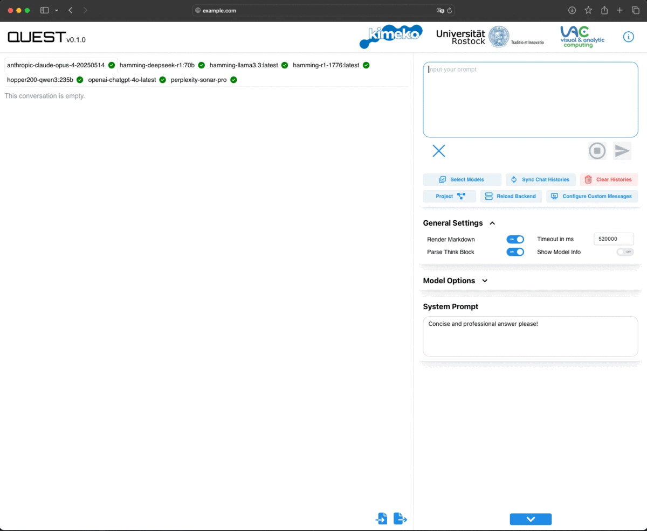Enable the Show Model Info toggle
The image size is (647, 531).
(x=625, y=252)
